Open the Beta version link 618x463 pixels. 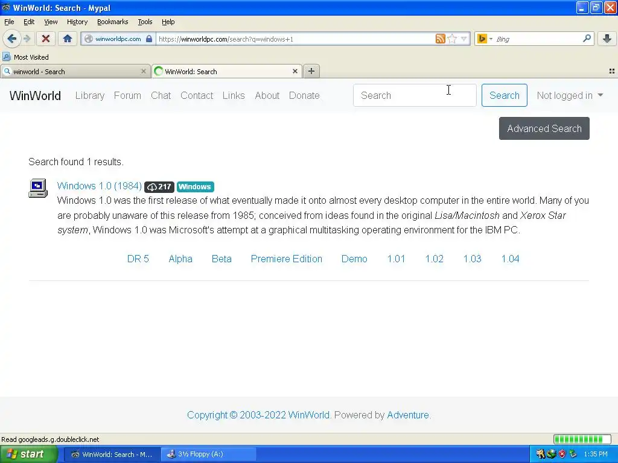(x=221, y=259)
